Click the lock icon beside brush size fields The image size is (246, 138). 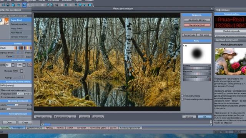(x=29, y=65)
